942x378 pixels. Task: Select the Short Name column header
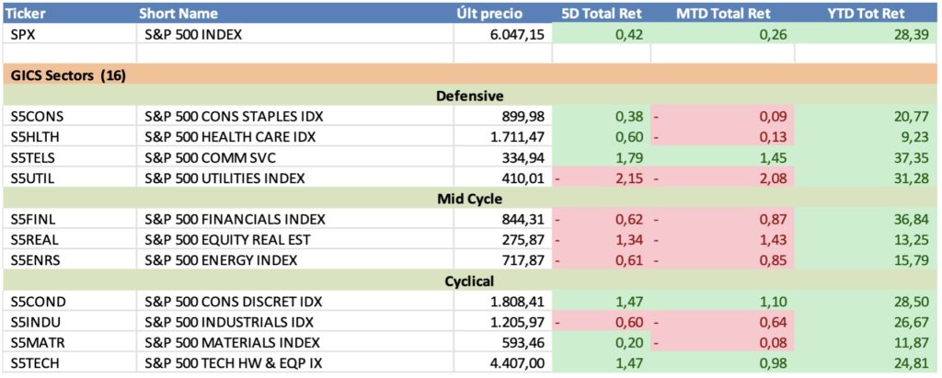178,14
